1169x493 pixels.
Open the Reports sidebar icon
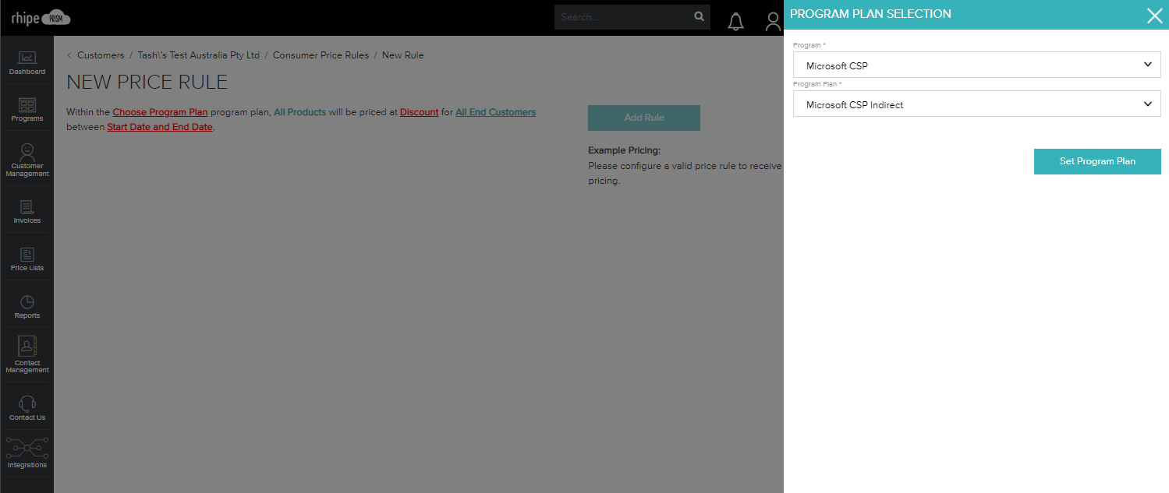point(27,307)
